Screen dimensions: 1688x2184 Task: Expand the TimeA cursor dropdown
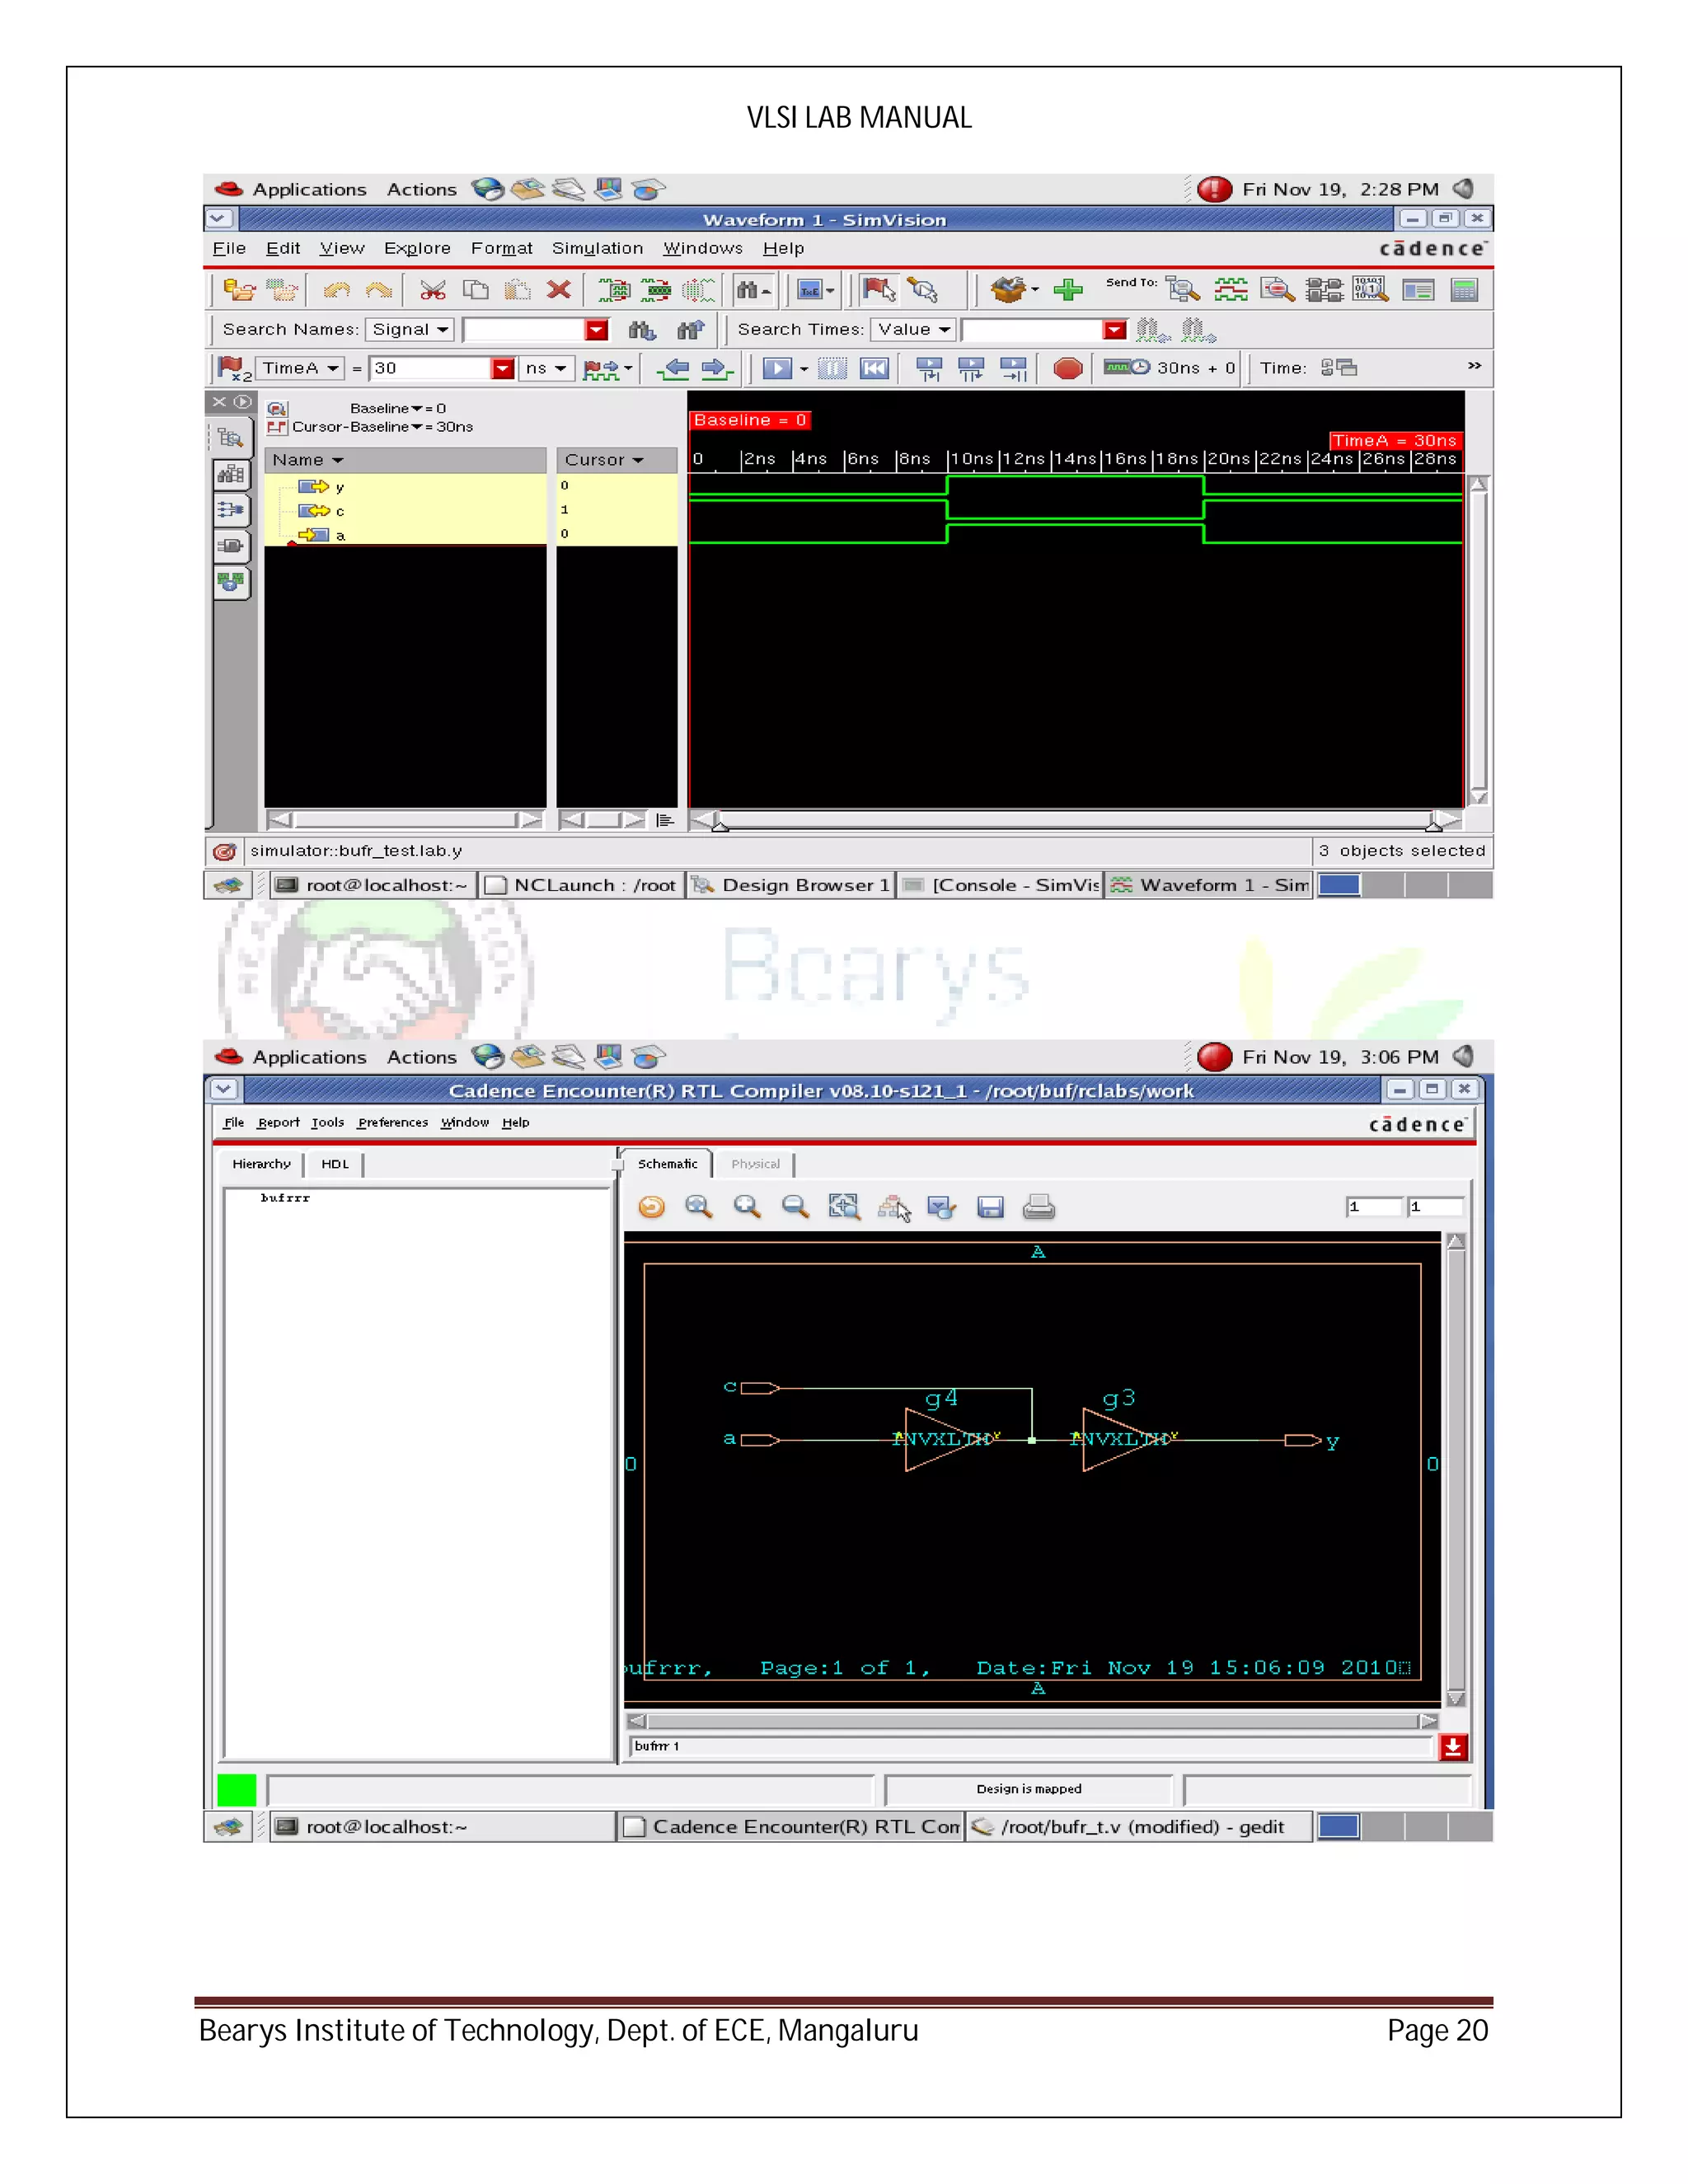coord(300,369)
